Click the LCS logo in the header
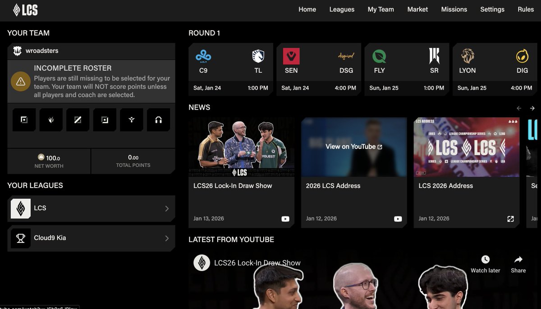 point(25,9)
